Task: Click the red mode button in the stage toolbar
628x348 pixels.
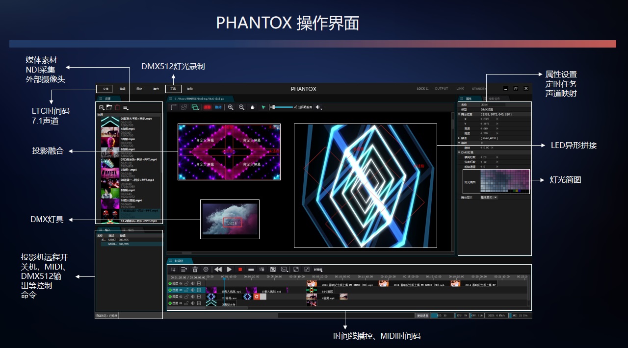Action: [208, 107]
